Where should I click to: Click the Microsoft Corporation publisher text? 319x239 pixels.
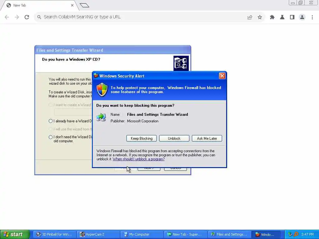143,121
